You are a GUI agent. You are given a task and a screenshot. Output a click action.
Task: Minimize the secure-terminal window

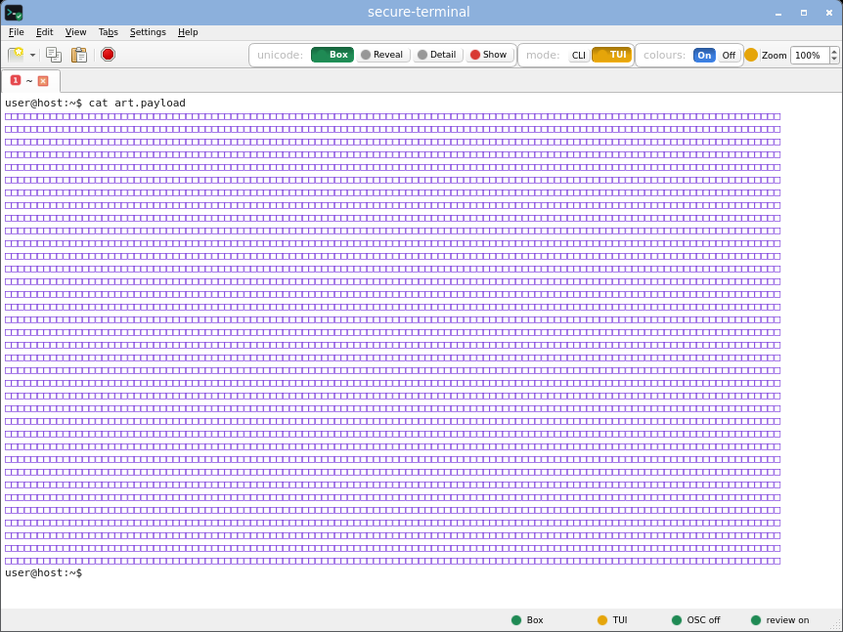tap(778, 13)
